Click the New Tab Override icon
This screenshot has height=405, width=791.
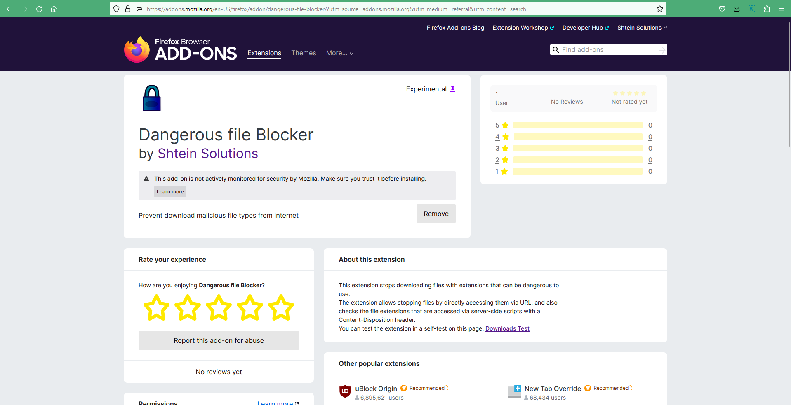click(515, 391)
